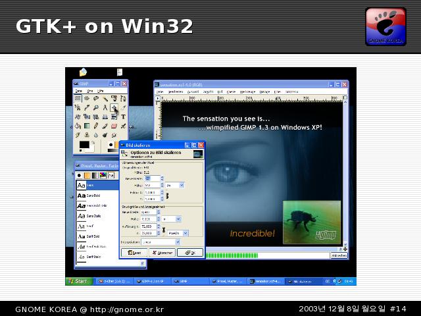Viewport: 421px width, 316px height.
Task: Open the Windows Start button
Action: pos(77,281)
